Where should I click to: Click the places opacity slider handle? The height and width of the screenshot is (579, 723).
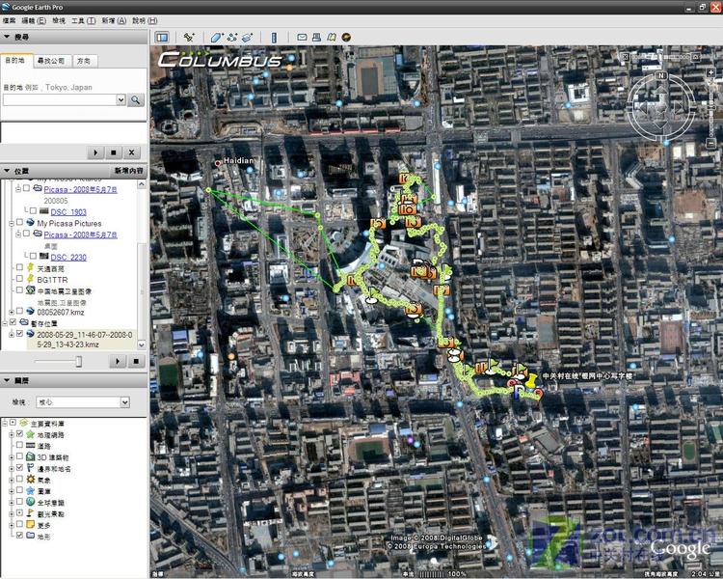coord(79,361)
